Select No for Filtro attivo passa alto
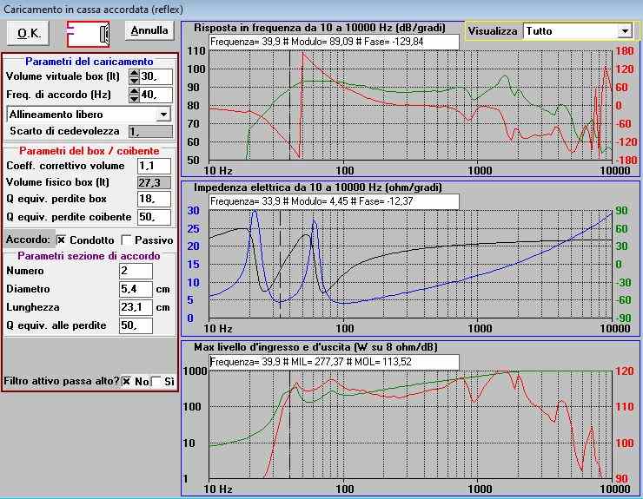The width and height of the screenshot is (643, 499). pyautogui.click(x=127, y=382)
